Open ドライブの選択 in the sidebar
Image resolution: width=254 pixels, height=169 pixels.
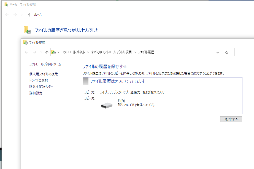pos(38,81)
